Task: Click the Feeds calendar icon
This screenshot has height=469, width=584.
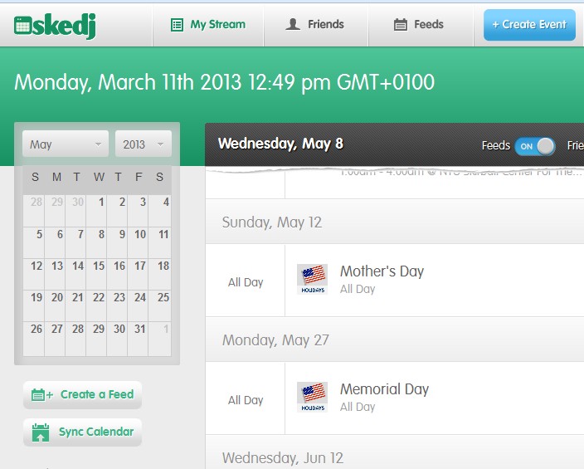Action: 400,25
